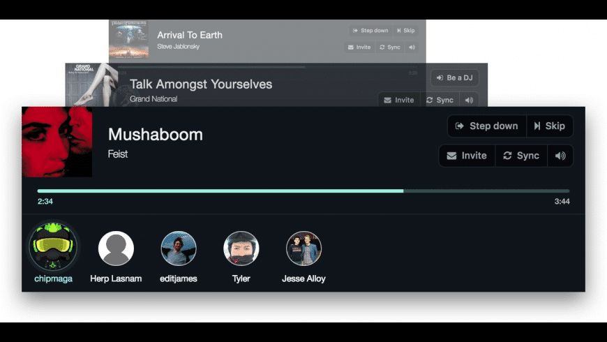
Task: Click the Mushaboom song title
Action: click(155, 135)
